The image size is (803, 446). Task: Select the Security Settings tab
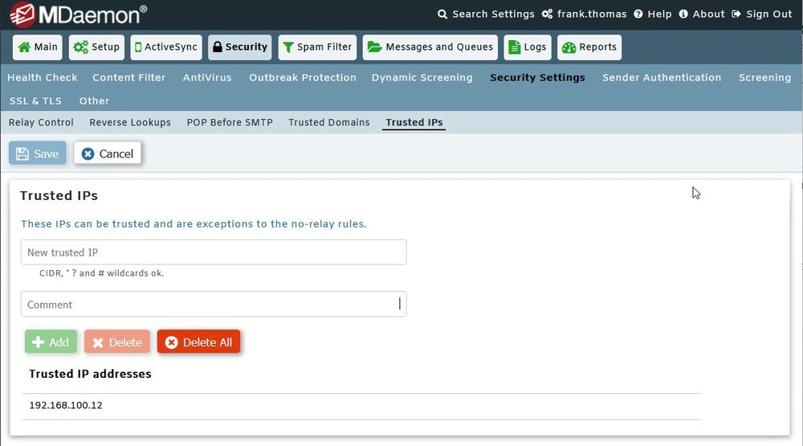[537, 77]
